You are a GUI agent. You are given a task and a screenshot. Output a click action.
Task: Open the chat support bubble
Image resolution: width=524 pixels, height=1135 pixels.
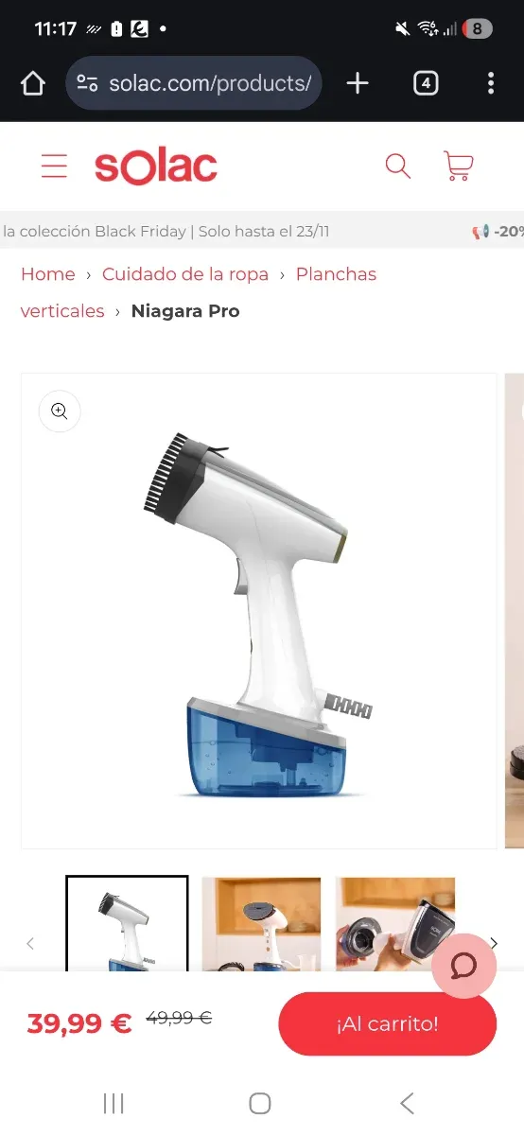point(463,966)
